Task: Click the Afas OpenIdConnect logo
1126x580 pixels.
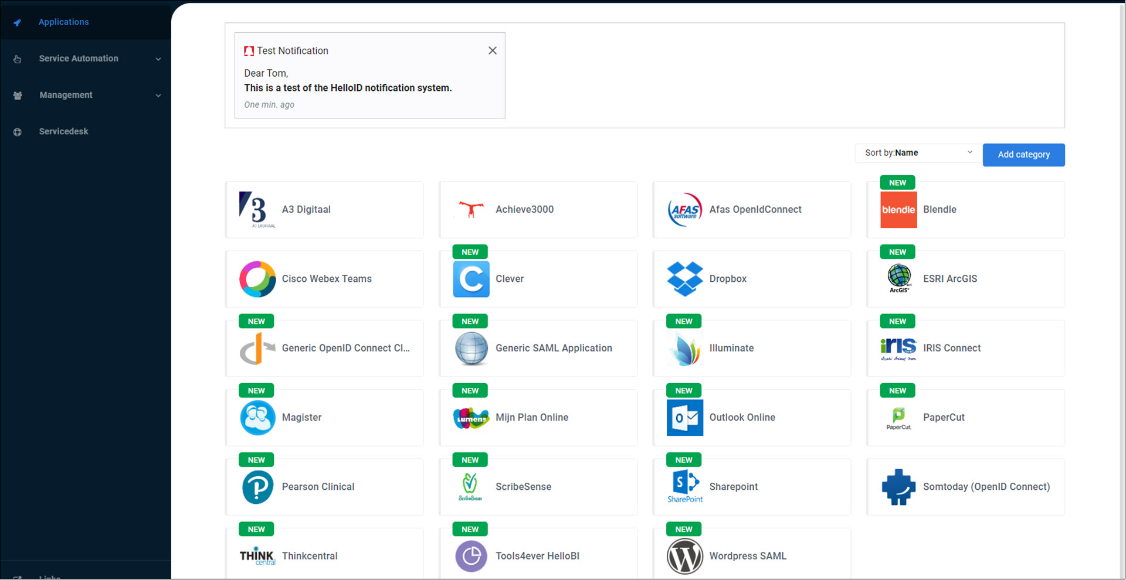Action: click(x=685, y=210)
